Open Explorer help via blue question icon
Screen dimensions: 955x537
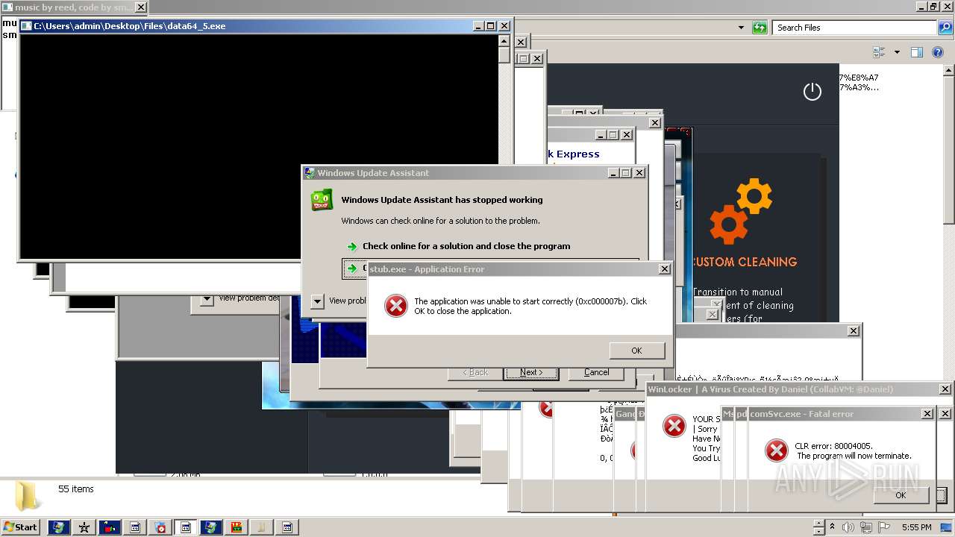coord(938,52)
